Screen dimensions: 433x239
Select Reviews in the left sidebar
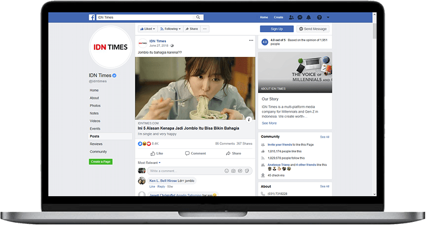(96, 144)
